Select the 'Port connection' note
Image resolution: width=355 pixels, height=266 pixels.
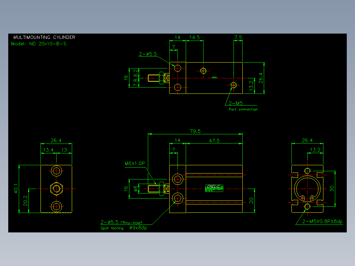click(x=243, y=109)
